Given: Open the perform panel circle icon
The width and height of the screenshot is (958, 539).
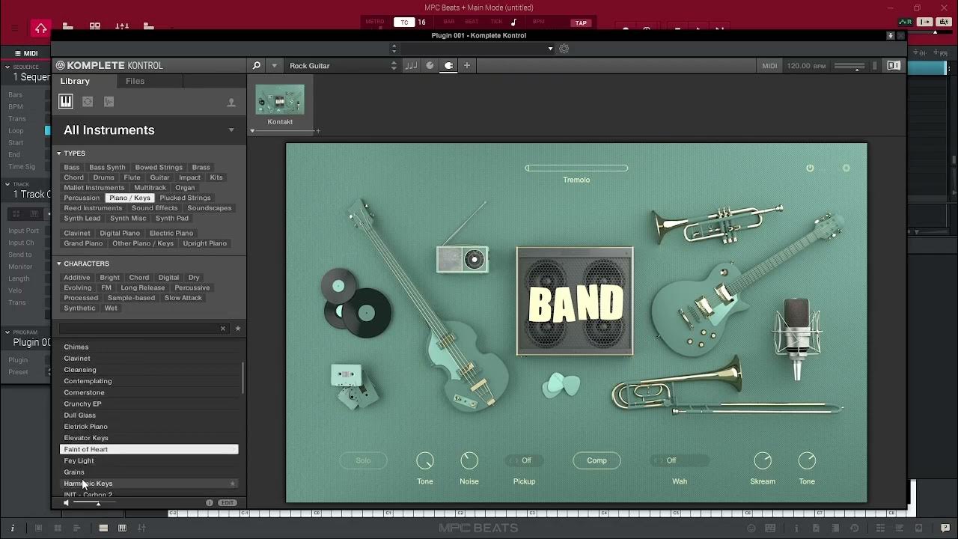Looking at the screenshot, I should (430, 66).
